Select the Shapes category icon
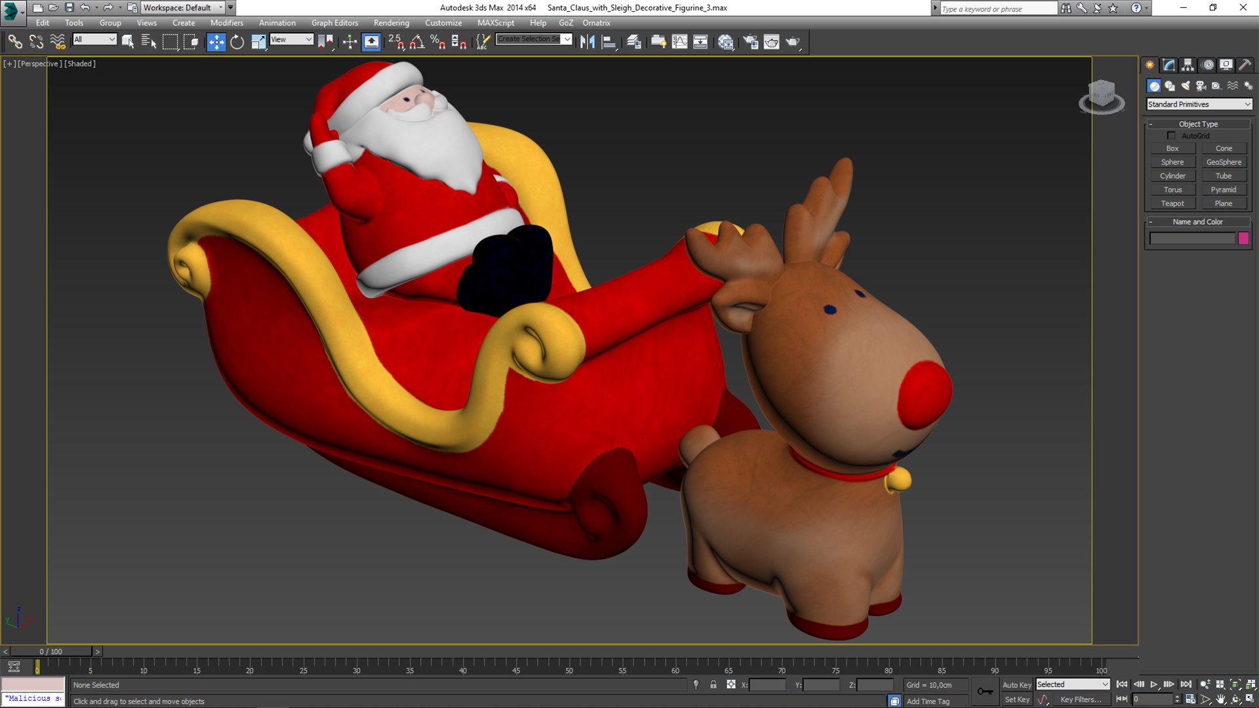1259x708 pixels. click(1170, 86)
